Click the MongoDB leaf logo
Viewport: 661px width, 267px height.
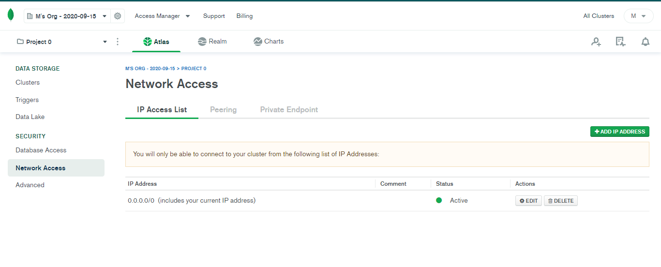tap(11, 15)
